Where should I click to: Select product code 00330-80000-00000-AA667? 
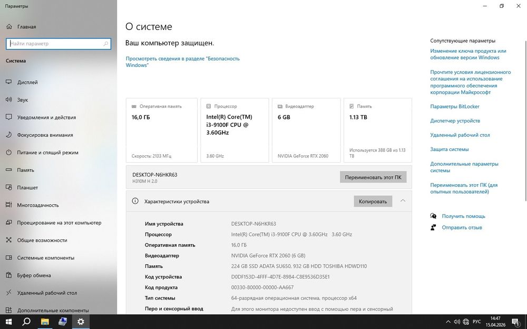coord(262,287)
